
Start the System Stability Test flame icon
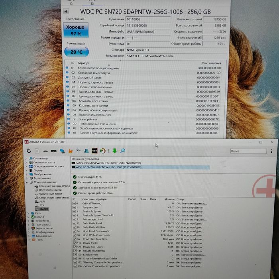pyautogui.click(x=71, y=151)
